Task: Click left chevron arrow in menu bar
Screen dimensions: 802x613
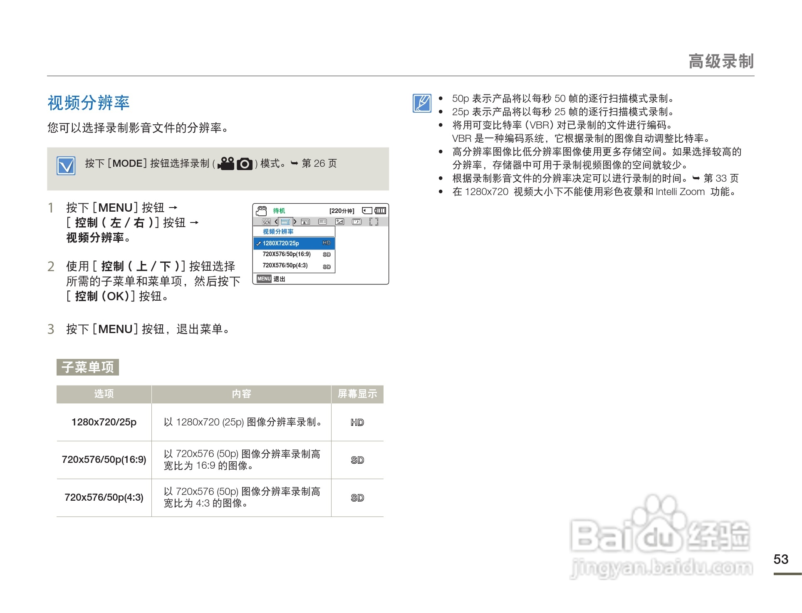Action: pyautogui.click(x=276, y=222)
